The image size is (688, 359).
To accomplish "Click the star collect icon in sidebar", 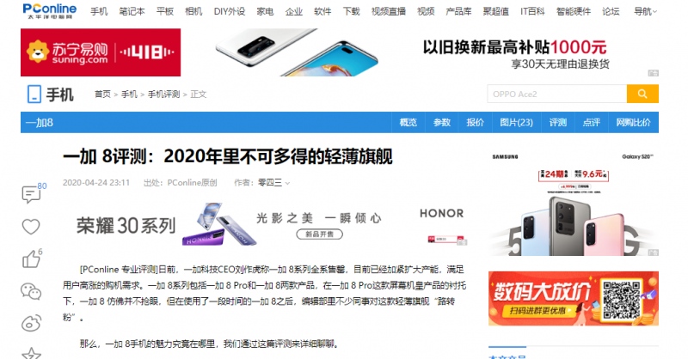I will click(x=31, y=353).
